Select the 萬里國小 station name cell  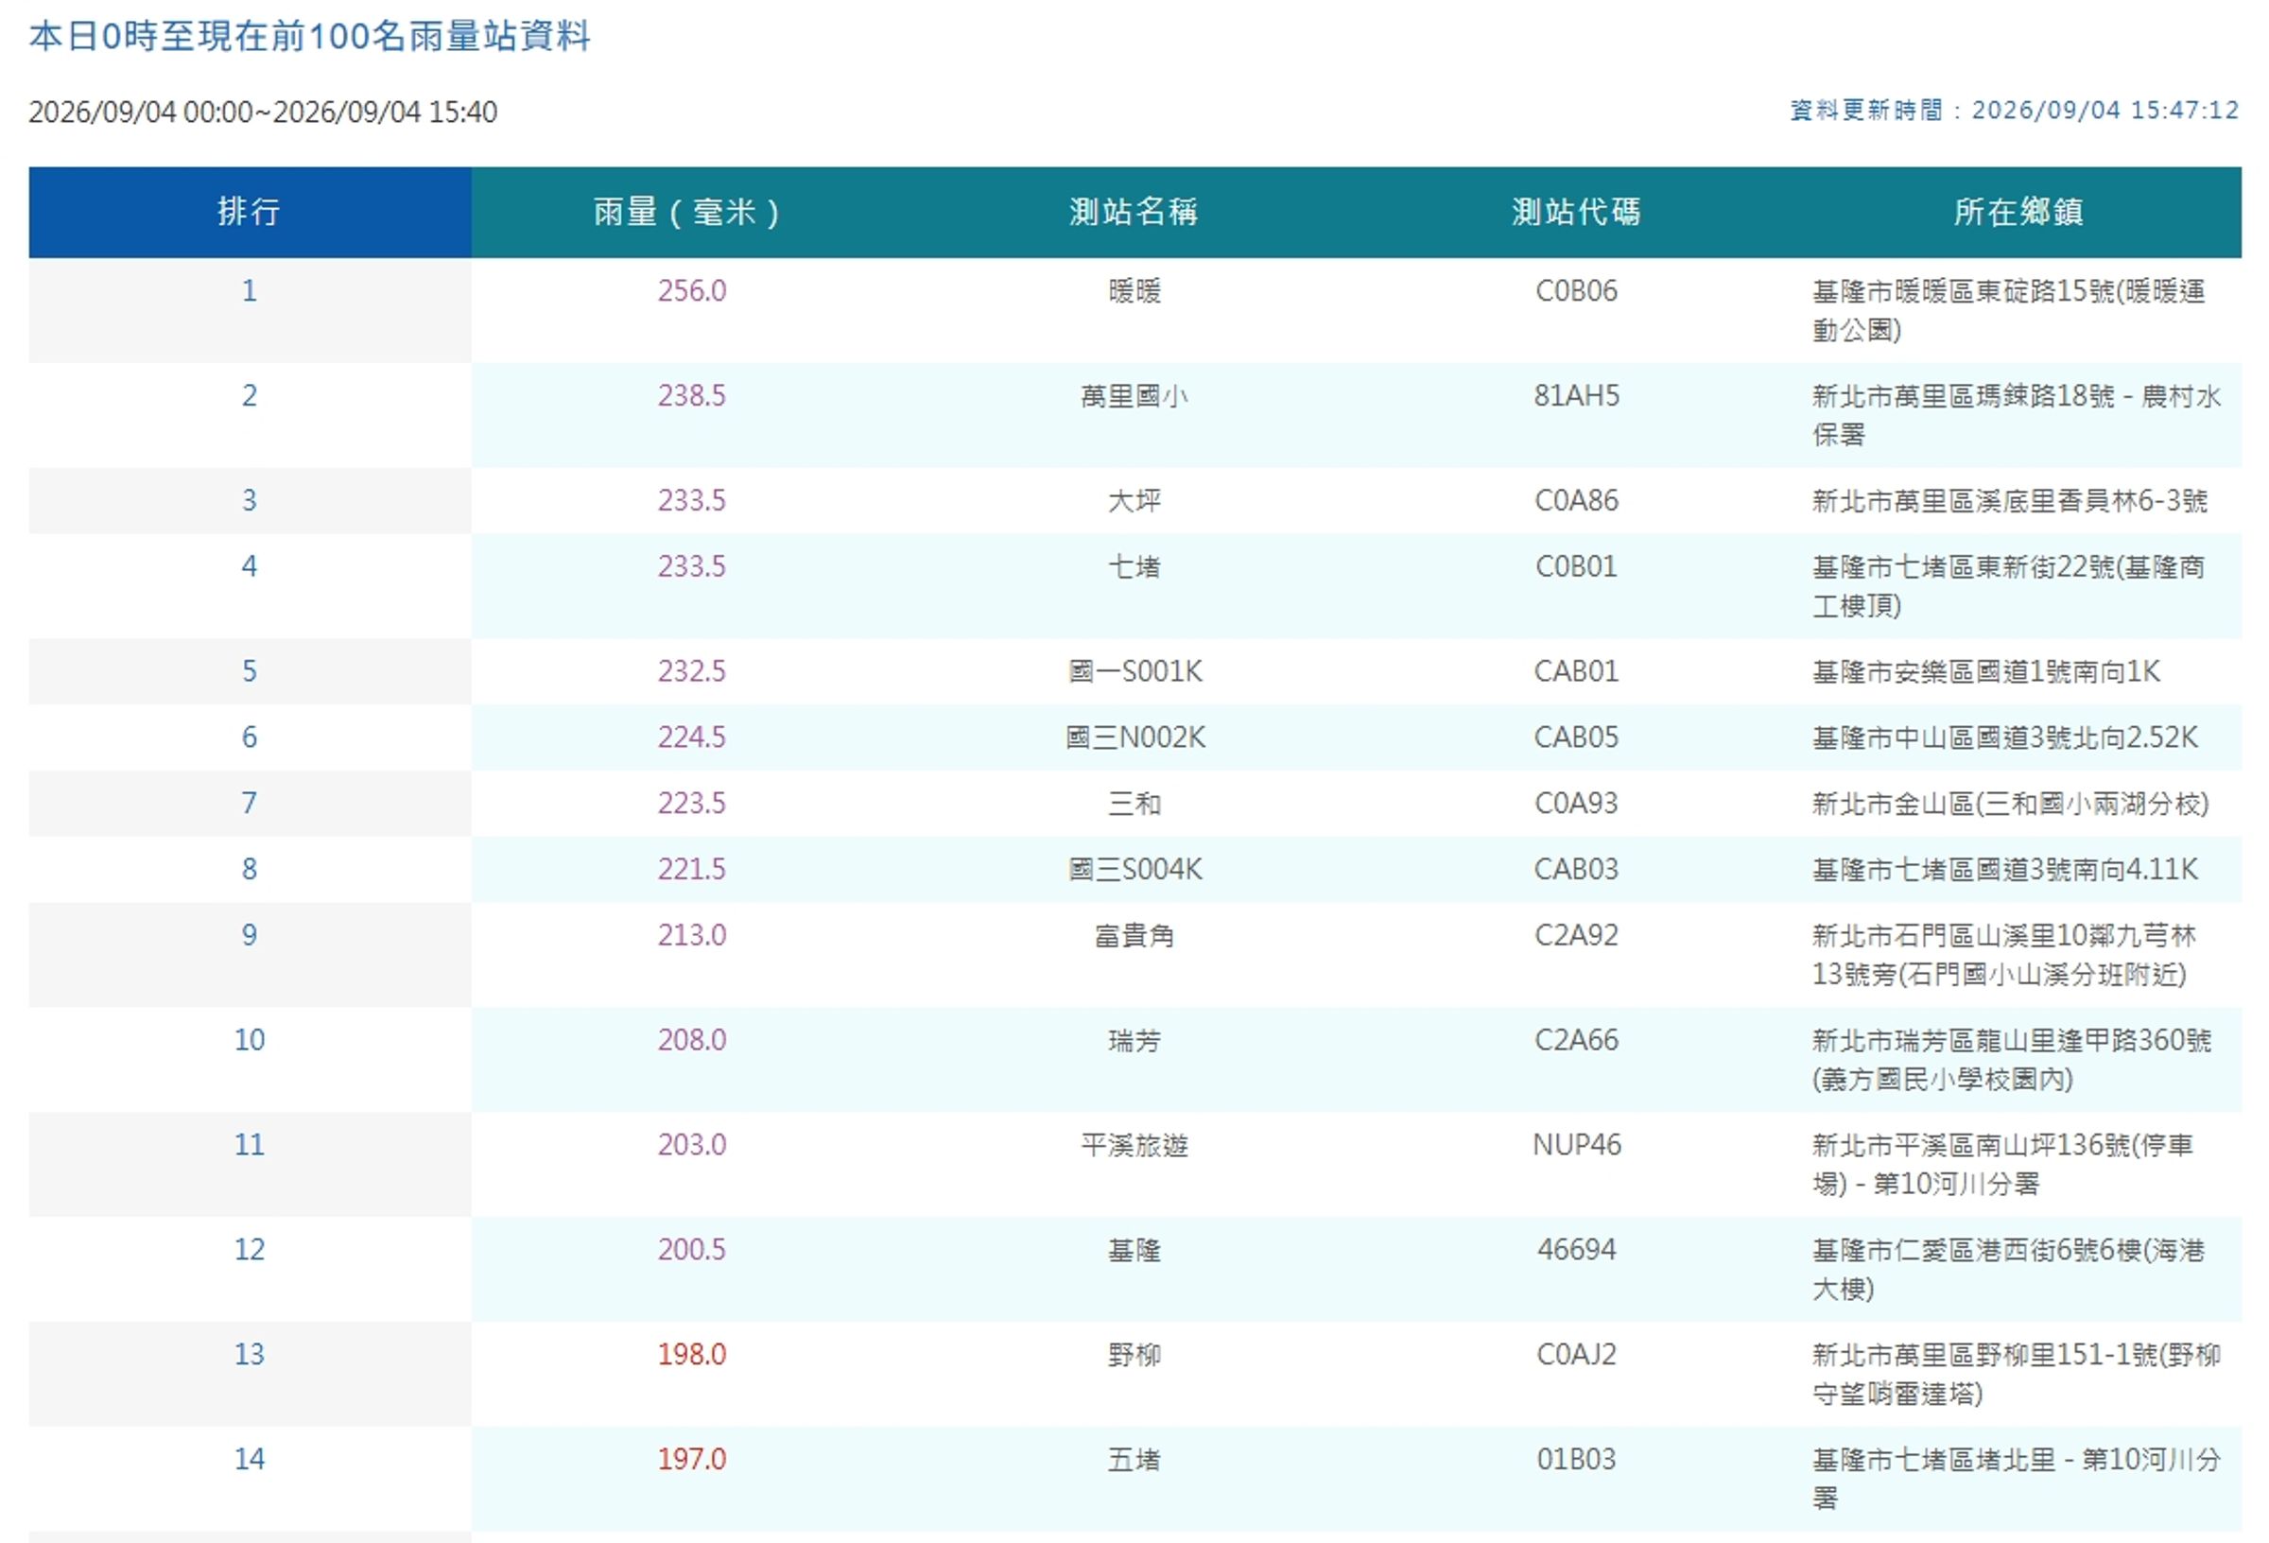(1134, 395)
